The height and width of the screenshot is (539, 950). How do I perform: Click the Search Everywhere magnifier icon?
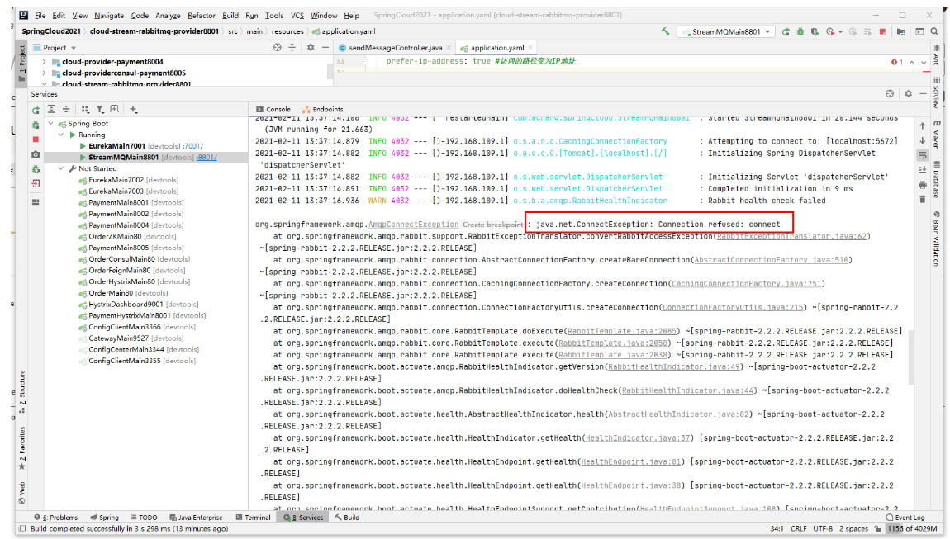click(x=935, y=31)
